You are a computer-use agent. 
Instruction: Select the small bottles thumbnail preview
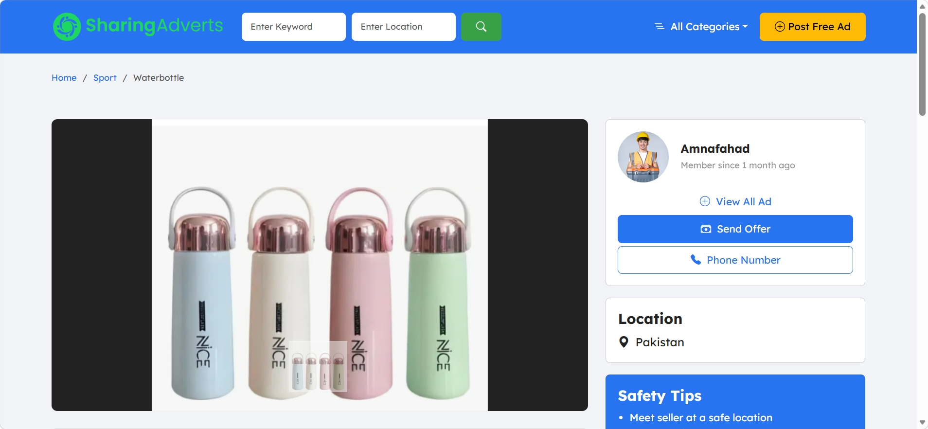318,366
